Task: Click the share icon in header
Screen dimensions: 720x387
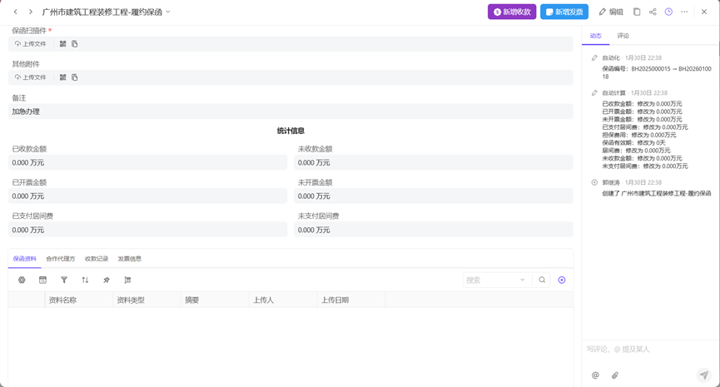Action: 653,12
